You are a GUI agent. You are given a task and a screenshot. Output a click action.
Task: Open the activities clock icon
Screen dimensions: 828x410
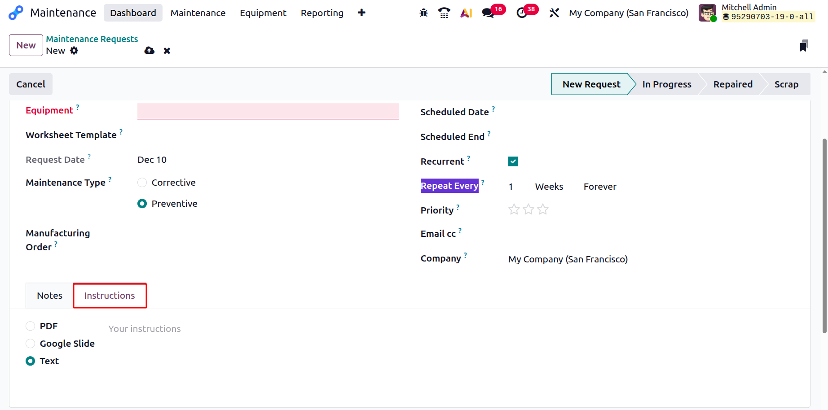coord(522,13)
